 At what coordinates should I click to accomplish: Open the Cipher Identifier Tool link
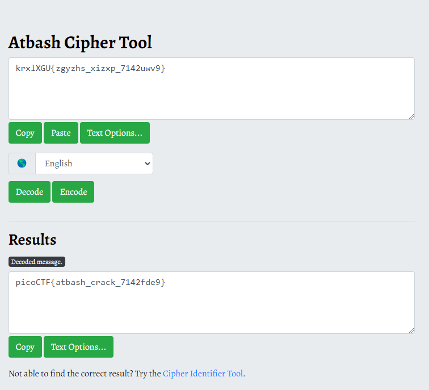(203, 374)
